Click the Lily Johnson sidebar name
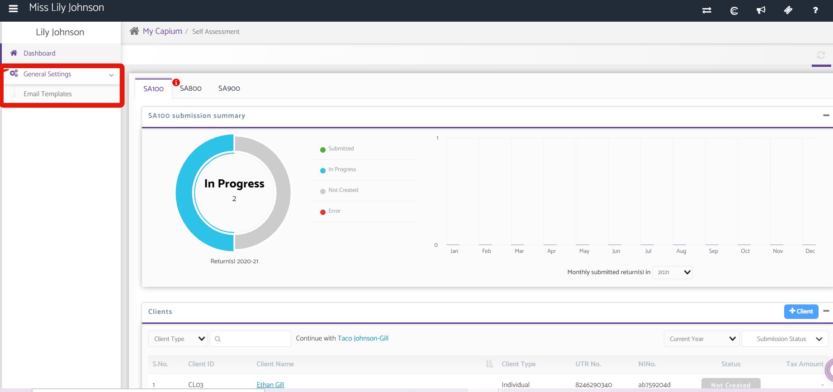833x392 pixels. point(60,32)
